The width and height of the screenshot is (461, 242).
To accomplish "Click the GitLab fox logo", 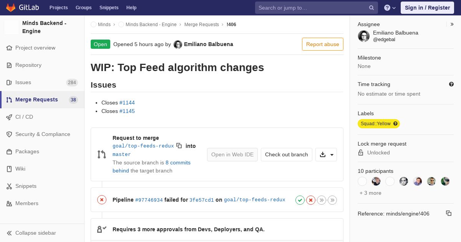I will click(11, 8).
